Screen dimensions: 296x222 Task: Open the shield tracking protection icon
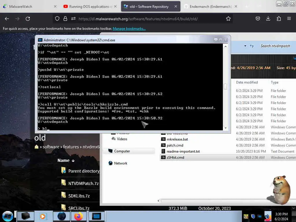[x=57, y=18]
